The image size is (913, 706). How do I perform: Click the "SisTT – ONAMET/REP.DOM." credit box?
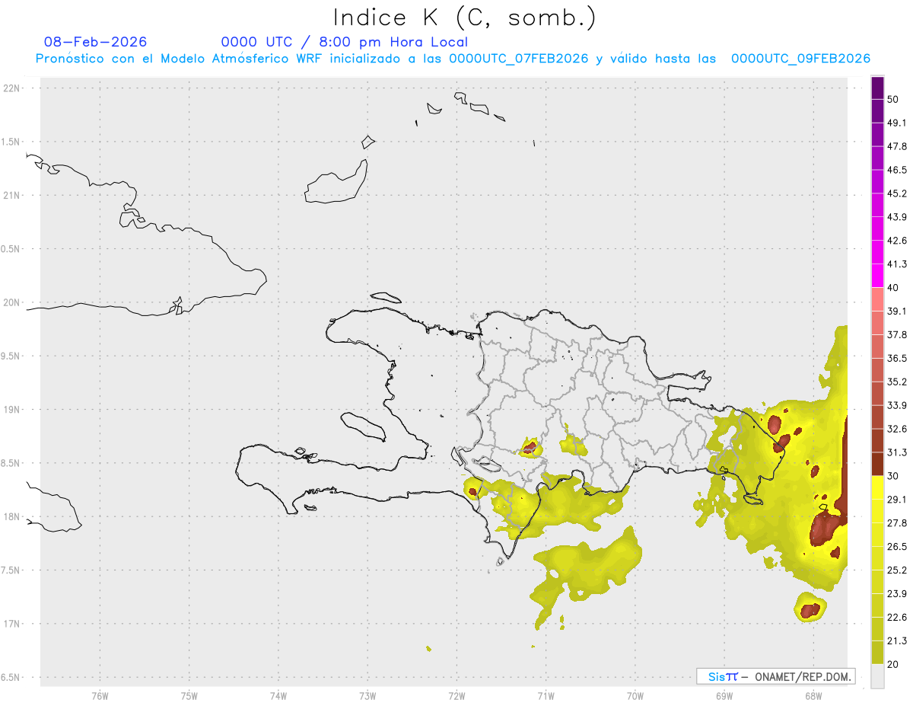tap(775, 676)
